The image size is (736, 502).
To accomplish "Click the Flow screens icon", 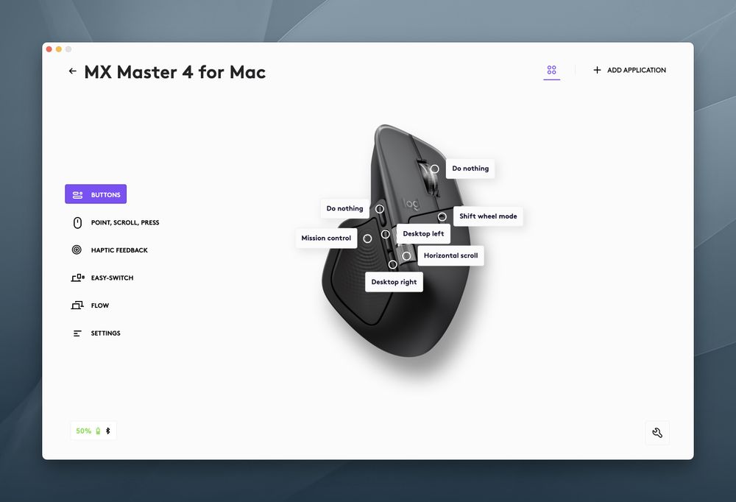I will coord(77,305).
